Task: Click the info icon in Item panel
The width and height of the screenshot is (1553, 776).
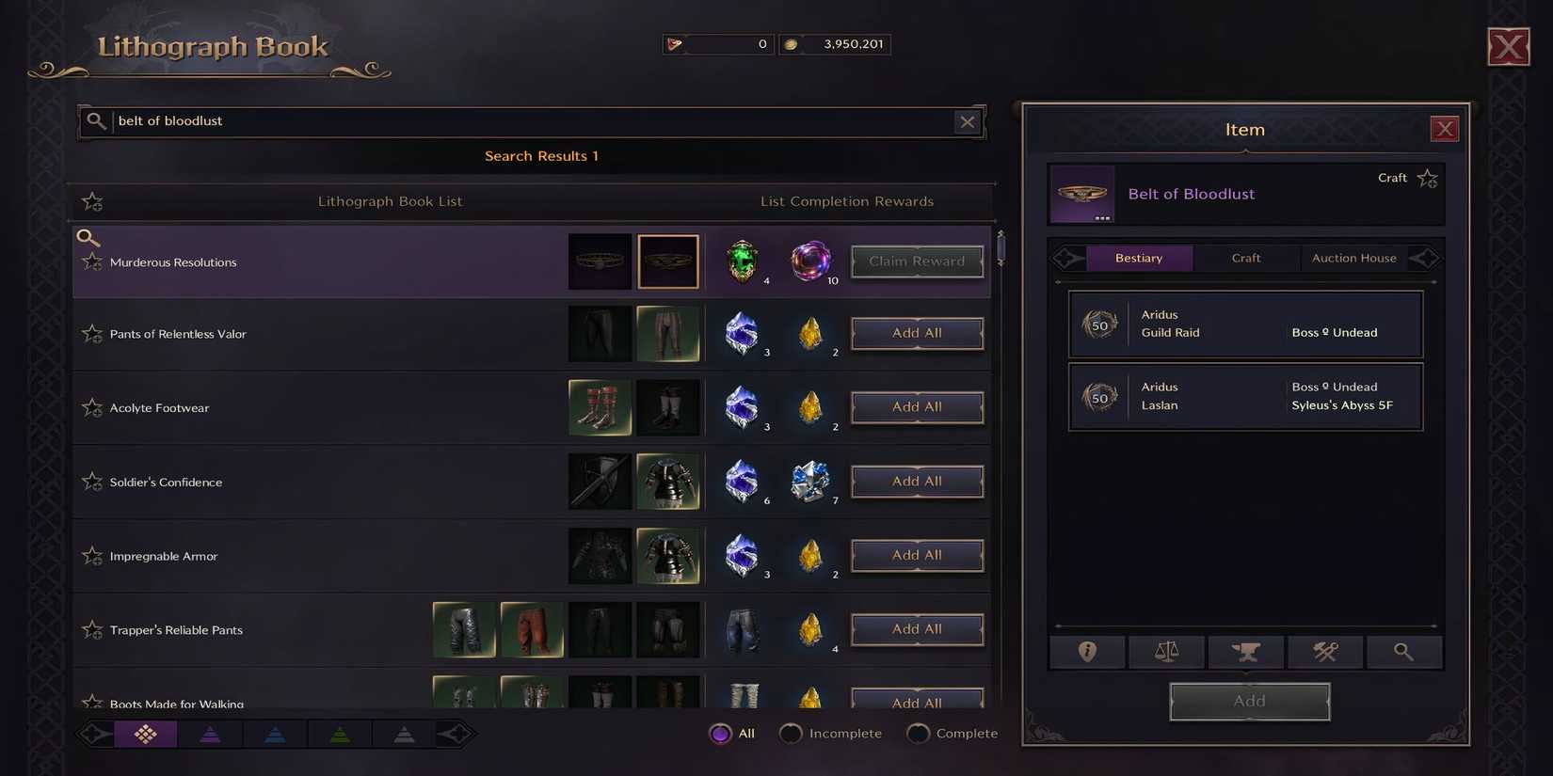Action: click(1087, 652)
